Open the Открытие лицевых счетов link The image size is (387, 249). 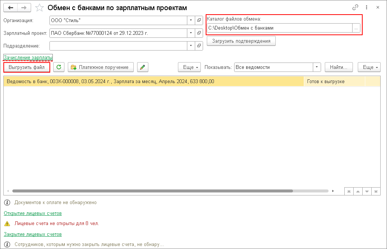pyautogui.click(x=33, y=213)
